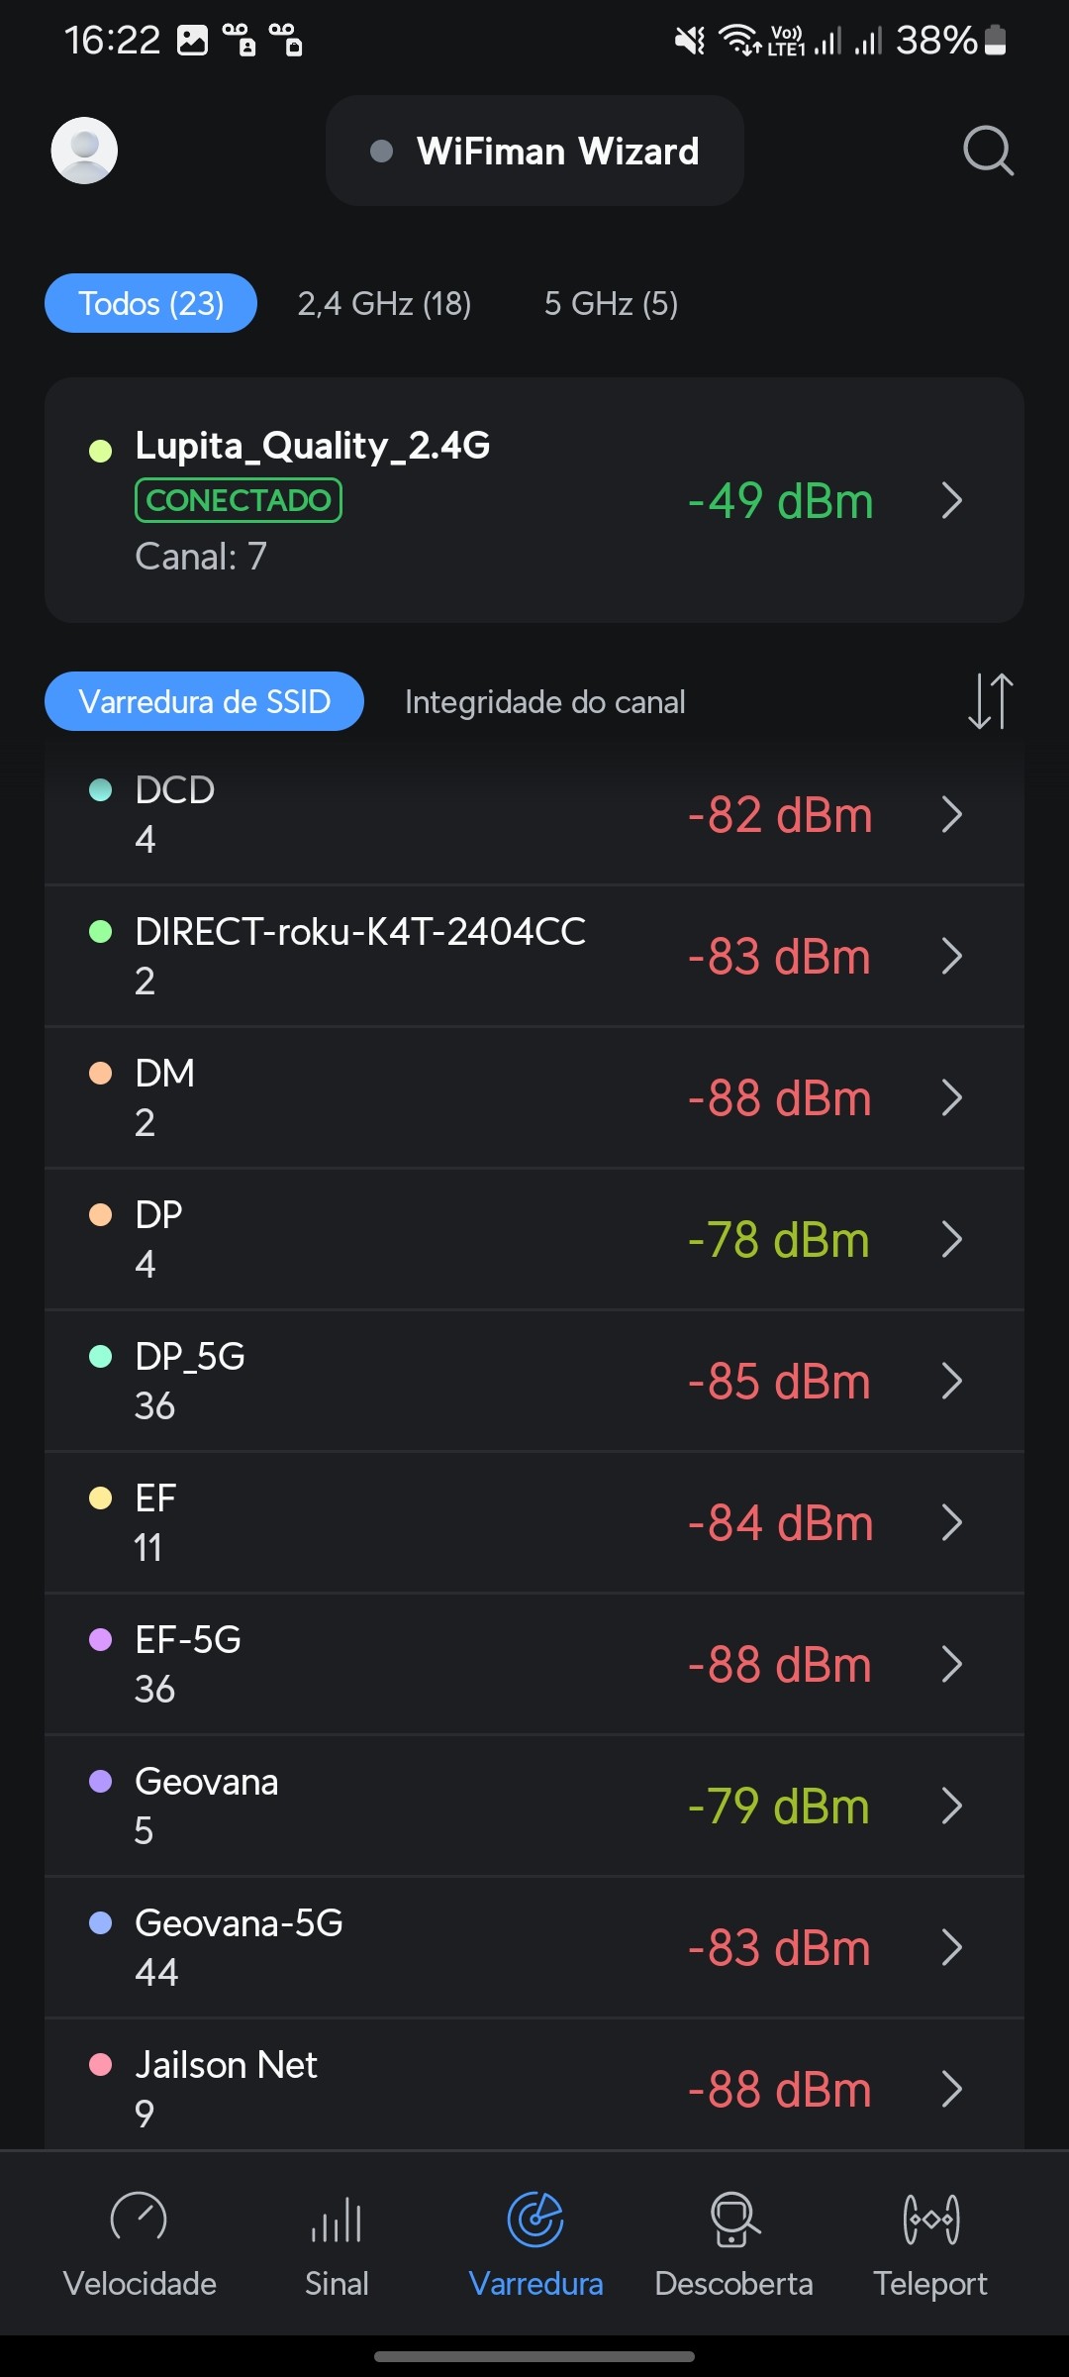The width and height of the screenshot is (1069, 2377).
Task: Show only 2,4 GHz (18) networks
Action: point(384,303)
